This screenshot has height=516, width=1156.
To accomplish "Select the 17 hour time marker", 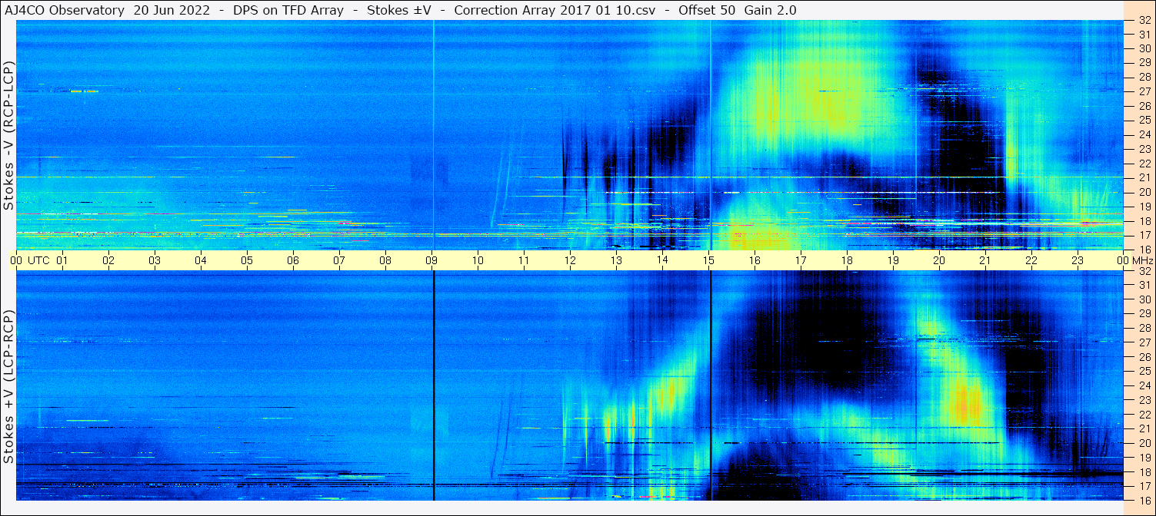I will tap(801, 260).
